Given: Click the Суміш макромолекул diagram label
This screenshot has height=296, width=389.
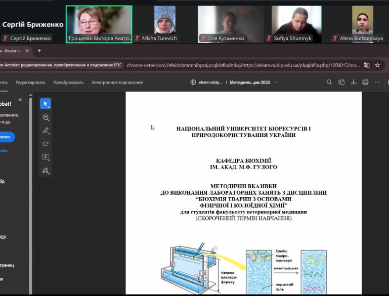Looking at the screenshot, I should click(x=284, y=256).
